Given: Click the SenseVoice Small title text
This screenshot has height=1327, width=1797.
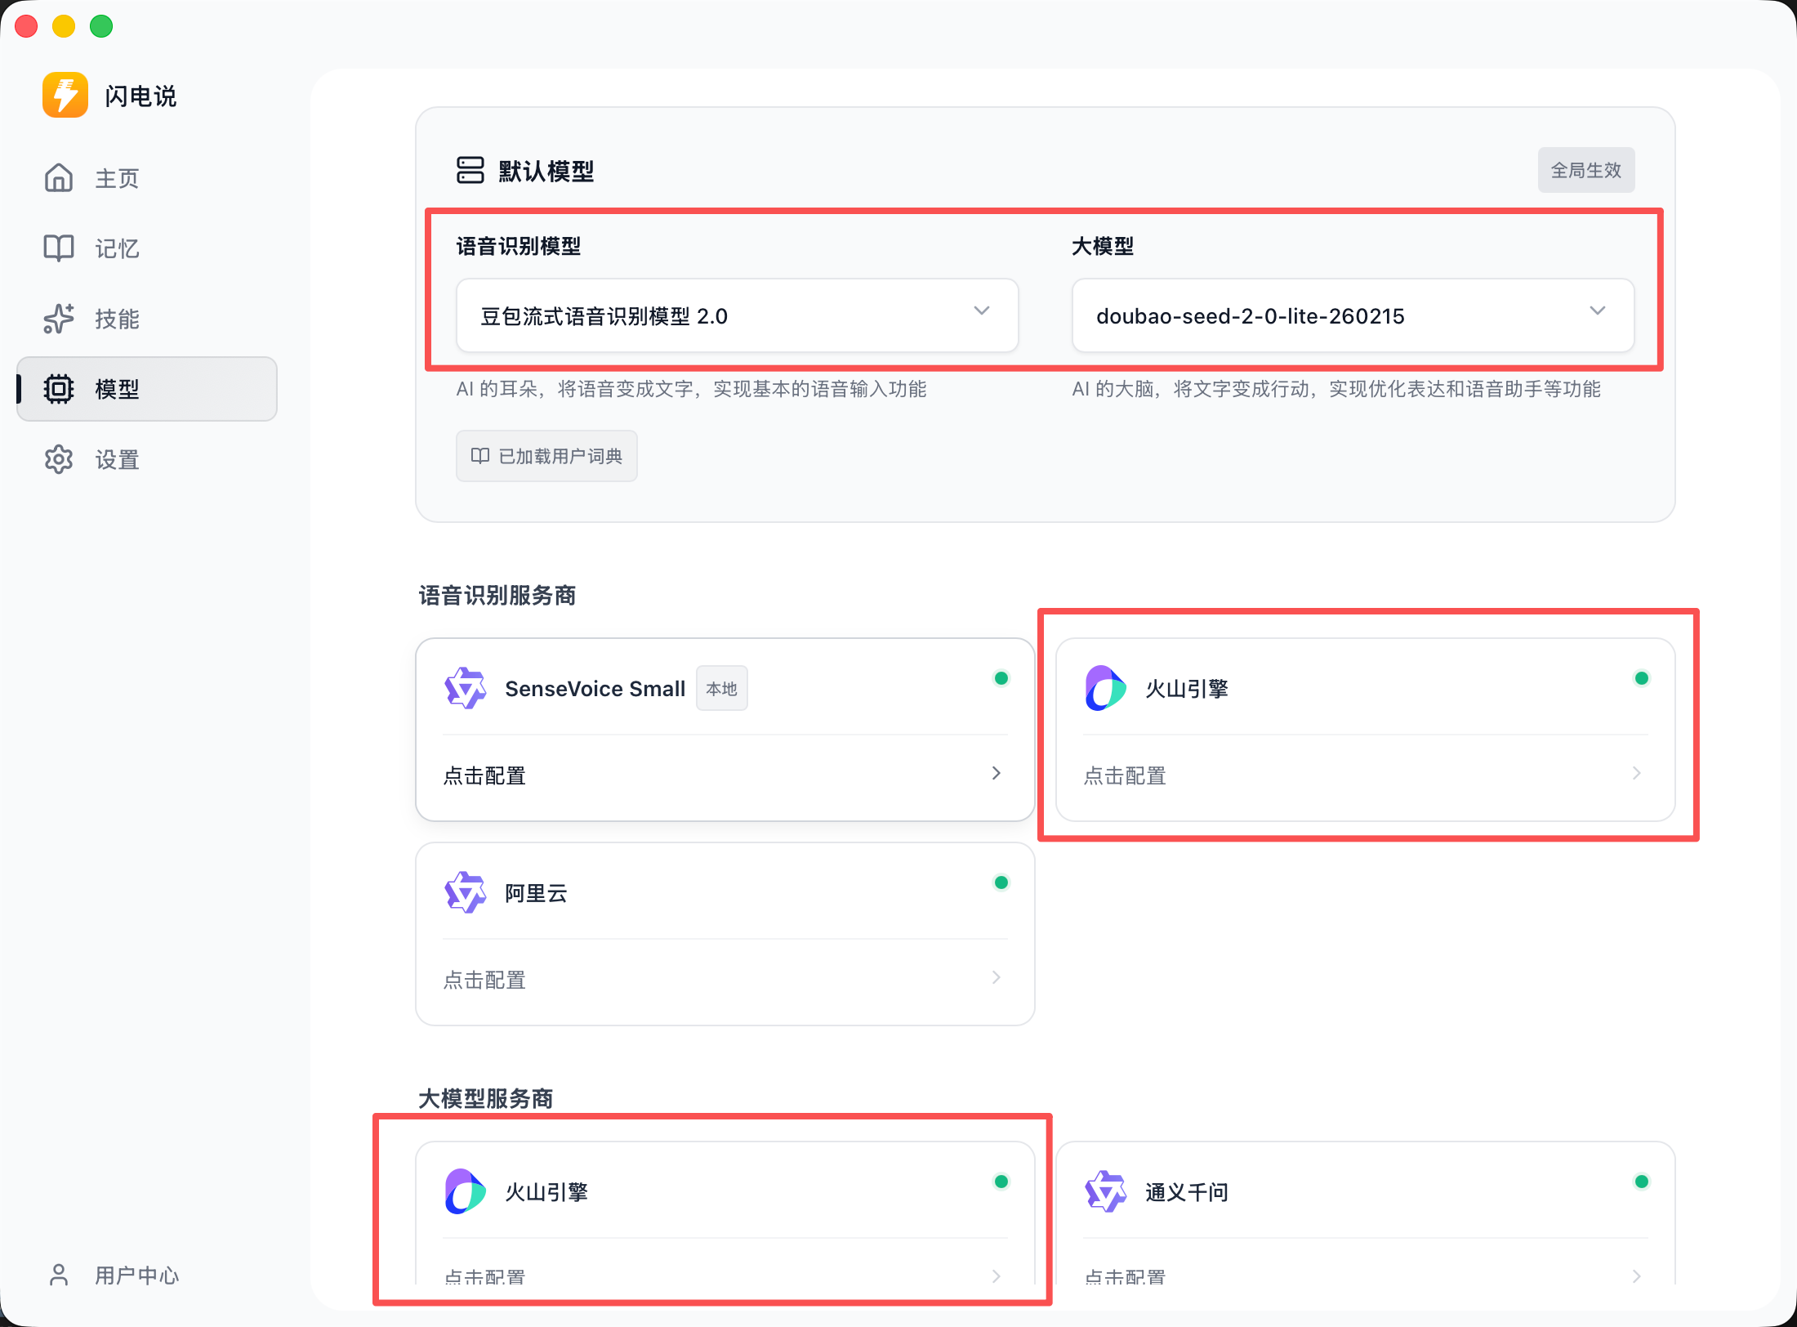Looking at the screenshot, I should (595, 689).
